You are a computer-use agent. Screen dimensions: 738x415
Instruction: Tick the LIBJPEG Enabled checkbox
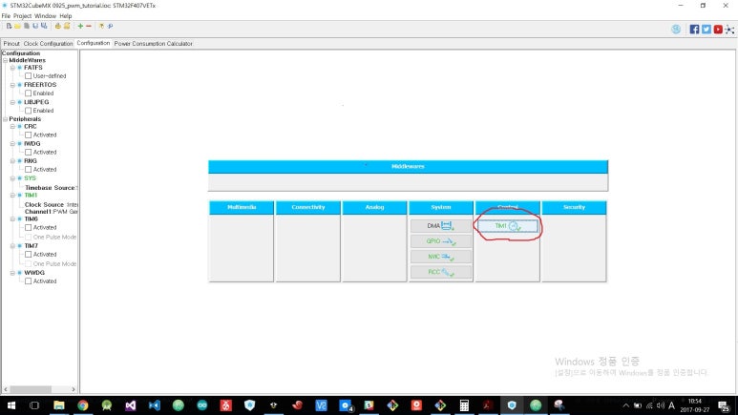pyautogui.click(x=29, y=111)
